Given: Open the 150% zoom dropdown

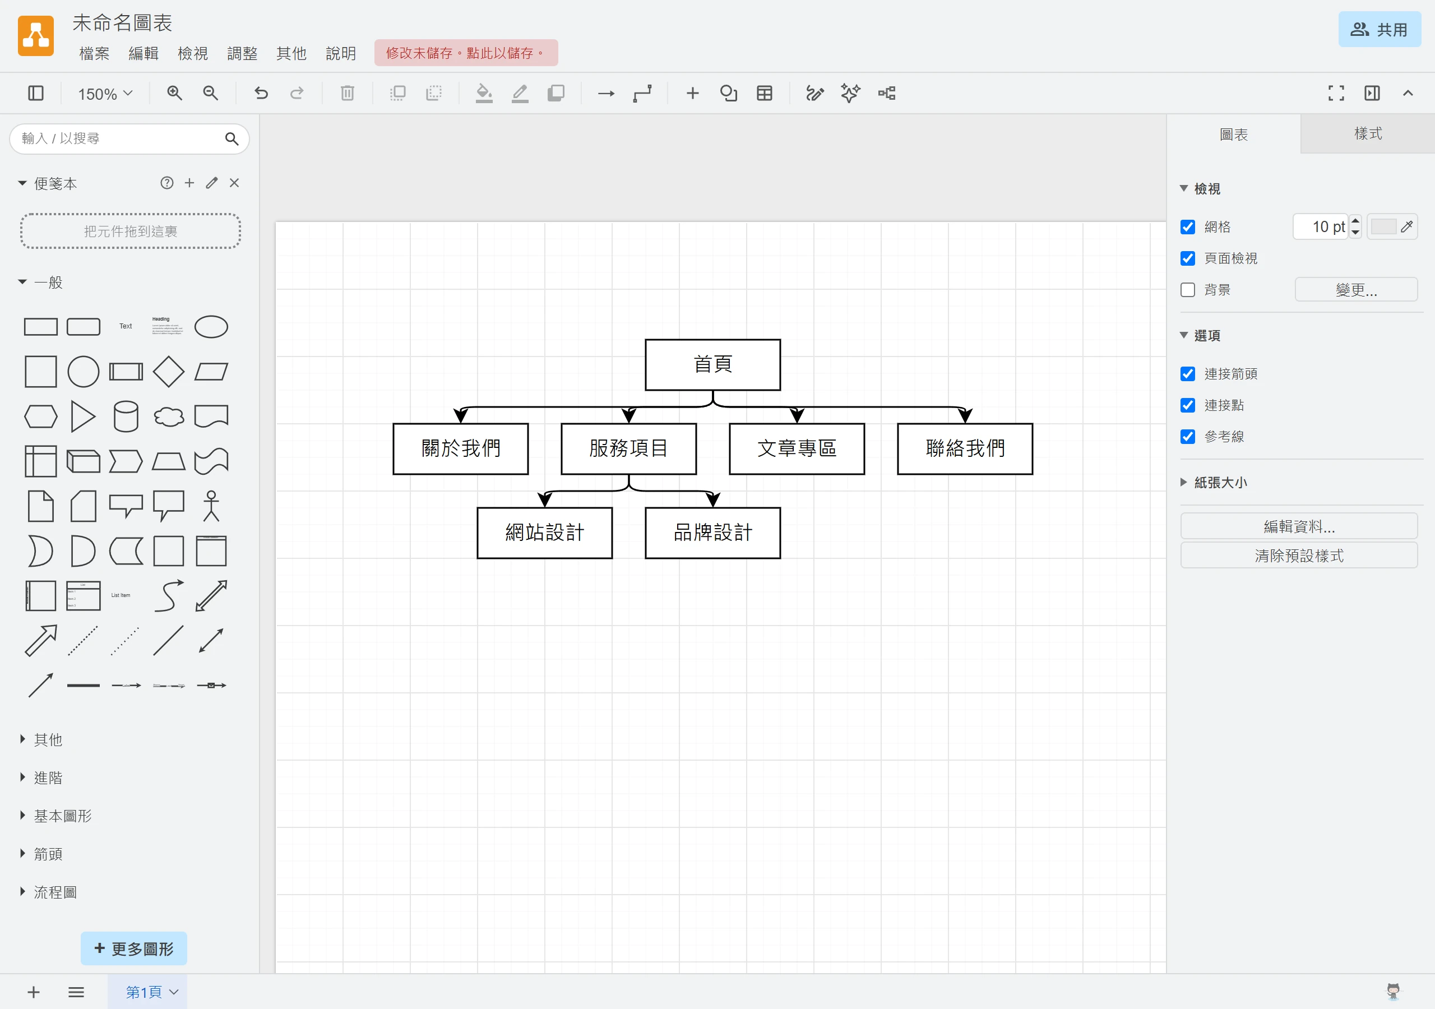Looking at the screenshot, I should point(105,94).
